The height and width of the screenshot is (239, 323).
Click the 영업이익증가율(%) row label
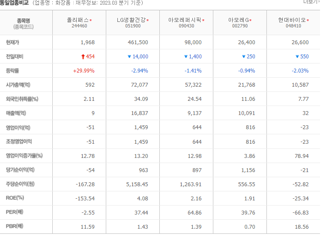[24, 156]
